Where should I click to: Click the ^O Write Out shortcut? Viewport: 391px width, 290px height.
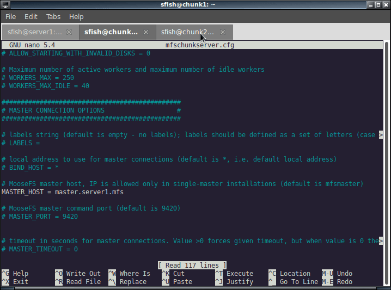pyautogui.click(x=78, y=274)
